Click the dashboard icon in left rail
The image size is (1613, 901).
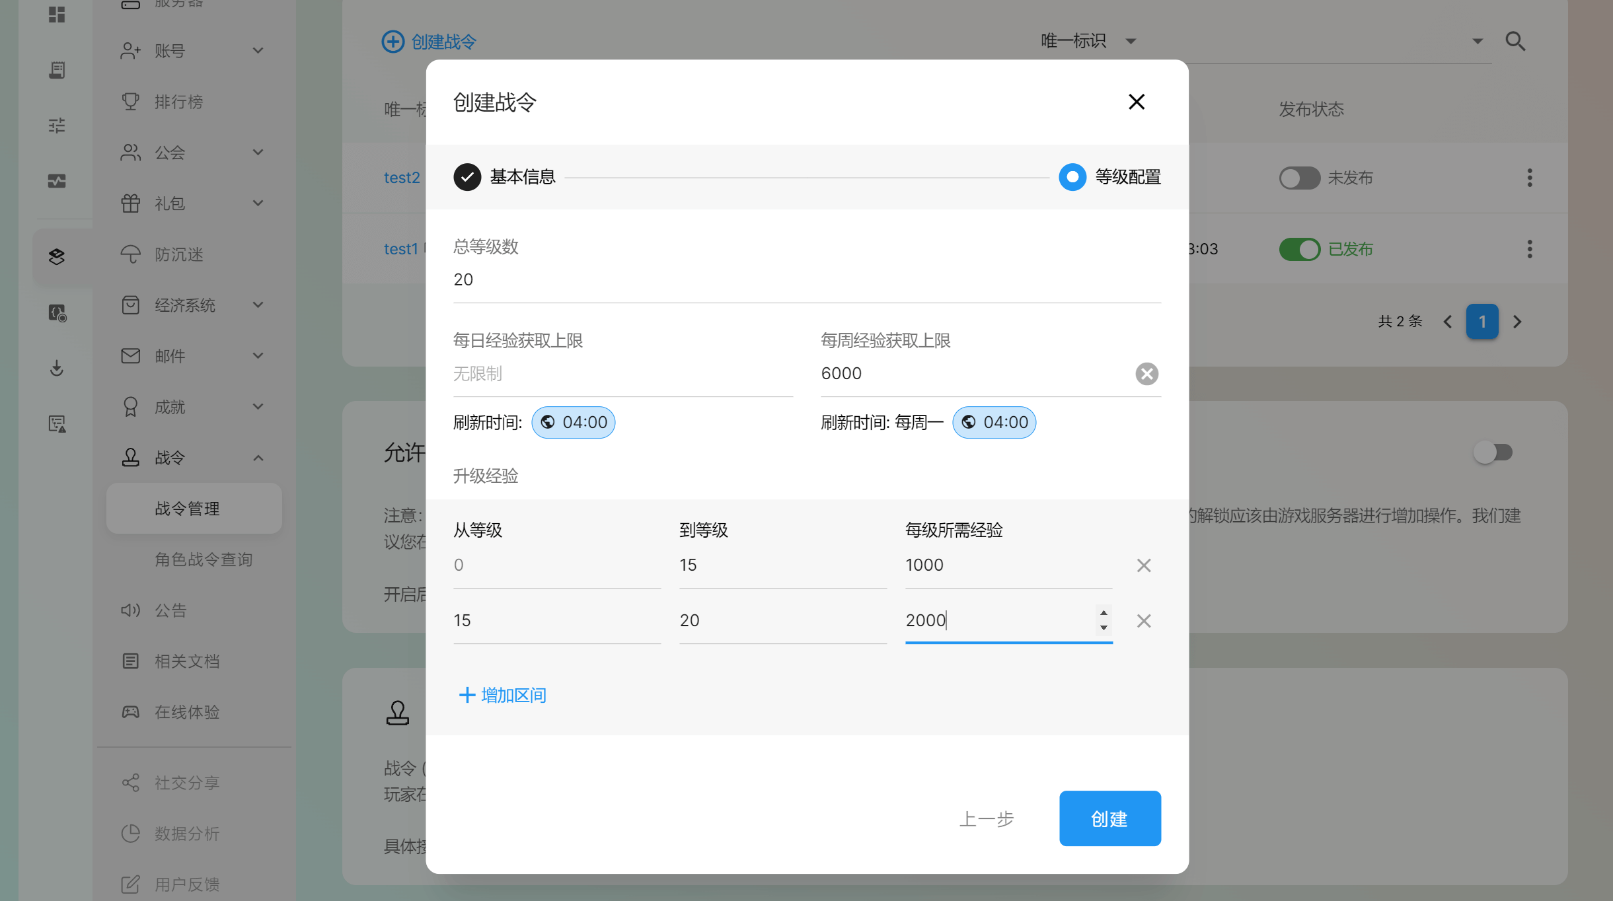point(57,15)
